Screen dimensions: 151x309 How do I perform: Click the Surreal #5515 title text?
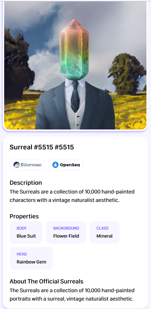[42, 147]
